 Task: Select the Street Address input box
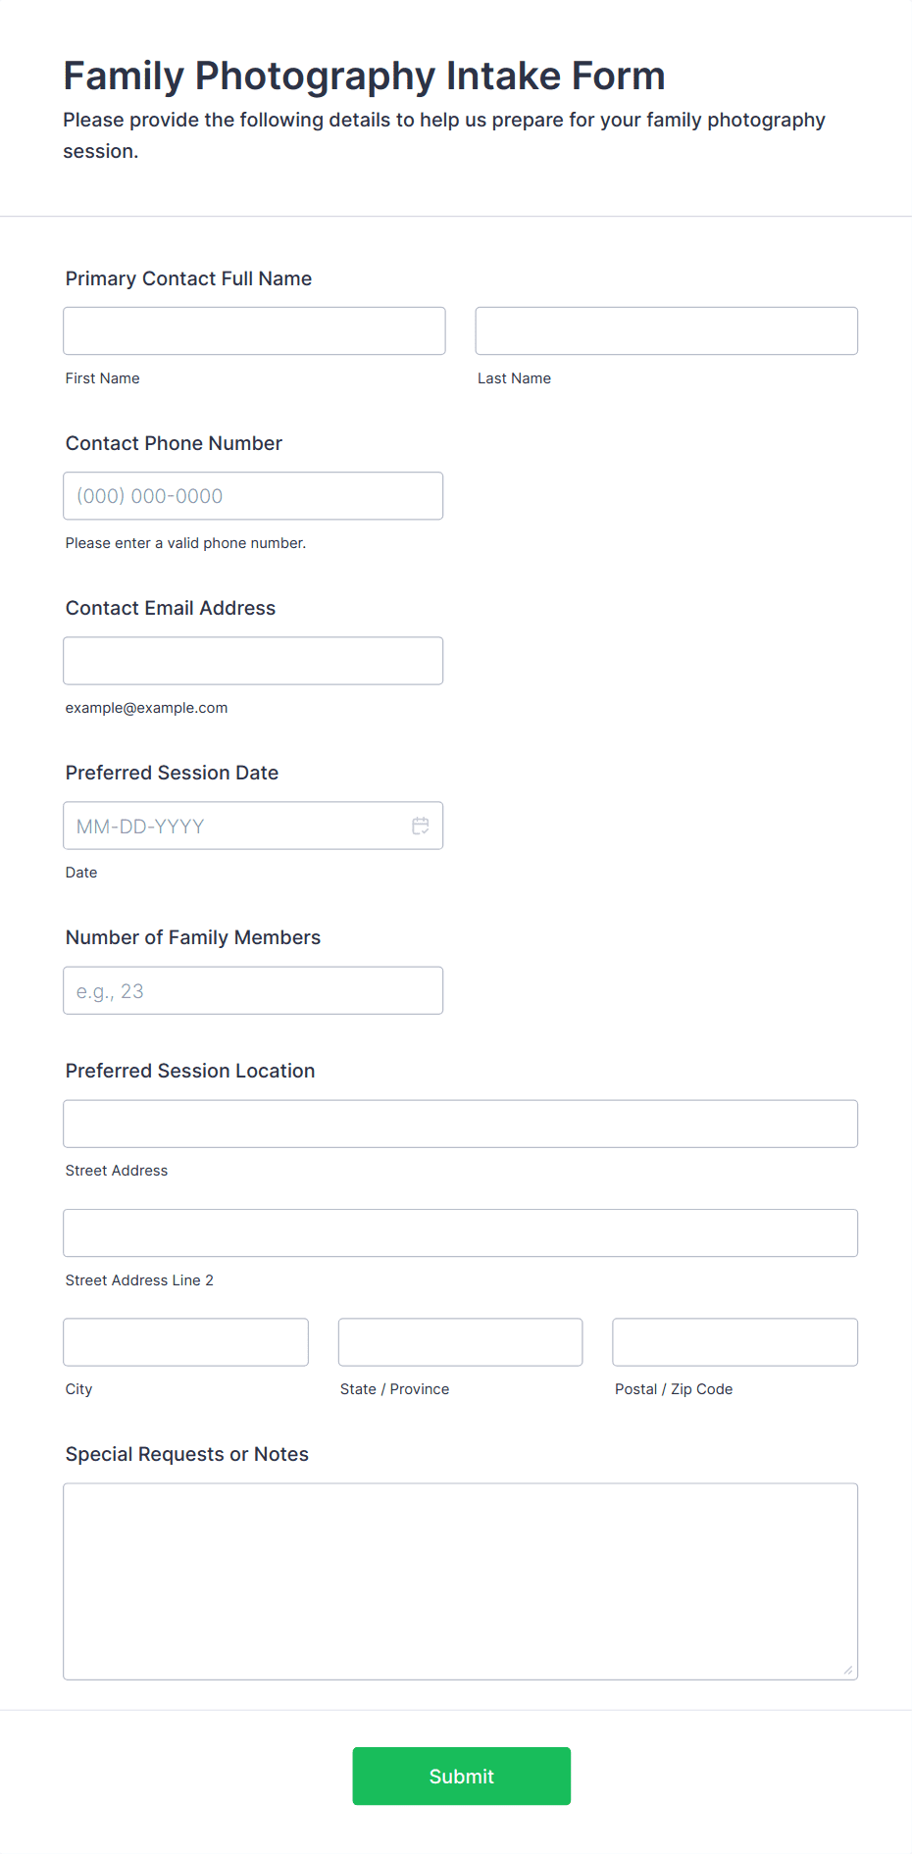coord(460,1124)
